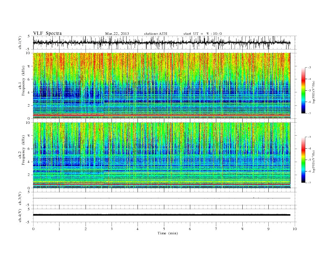Click time axis tick label "2"

tap(86, 229)
